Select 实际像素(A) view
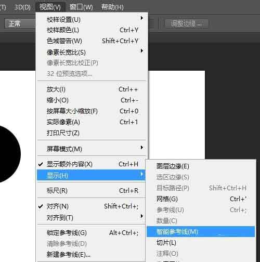The image size is (260, 262). 92,122
